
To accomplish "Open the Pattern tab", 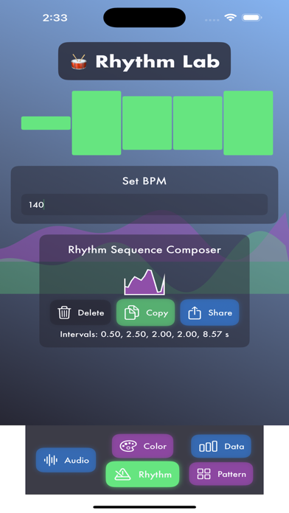I will click(221, 474).
